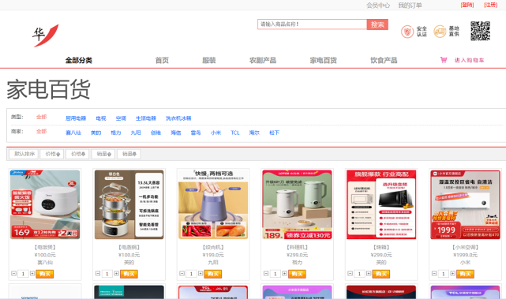506x299 pixels.
Task: Increase quantity for 烤箱 with plus
Action: point(369,273)
